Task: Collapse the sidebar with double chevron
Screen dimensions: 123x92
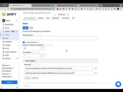Action: click(x=17, y=87)
